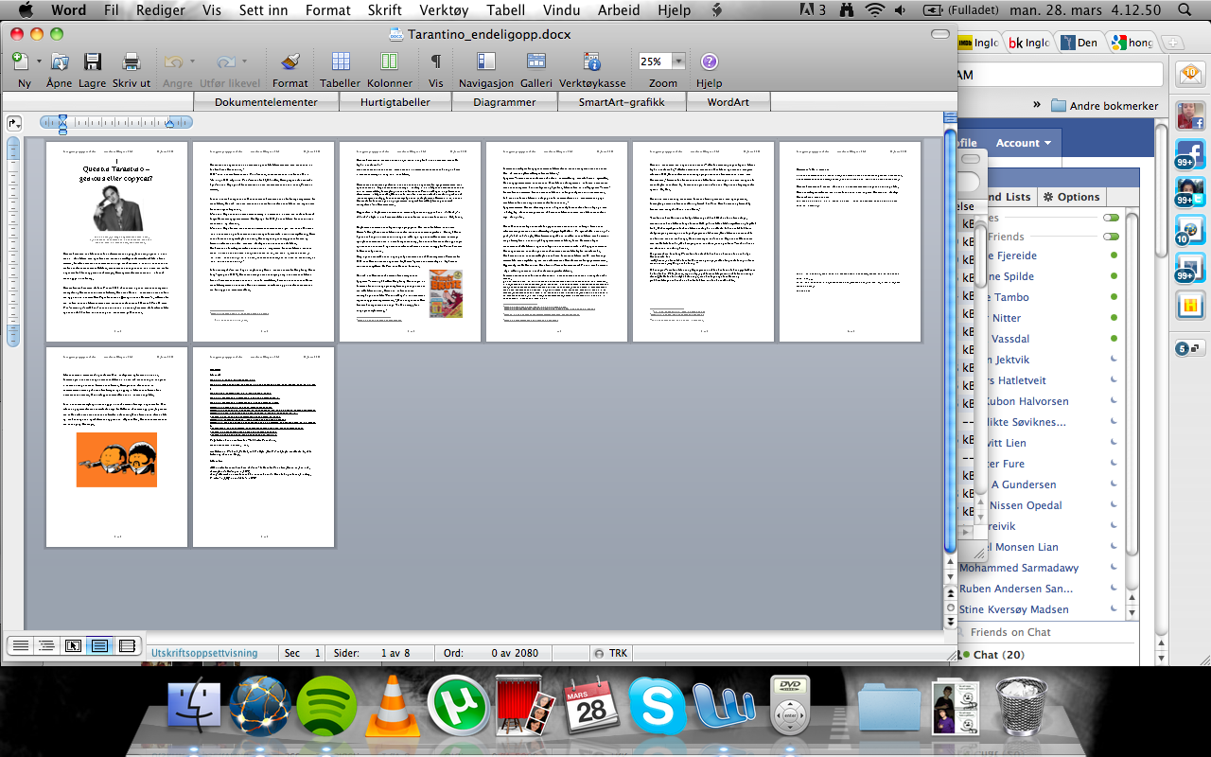Switch to outline view button
This screenshot has width=1211, height=757.
45,645
